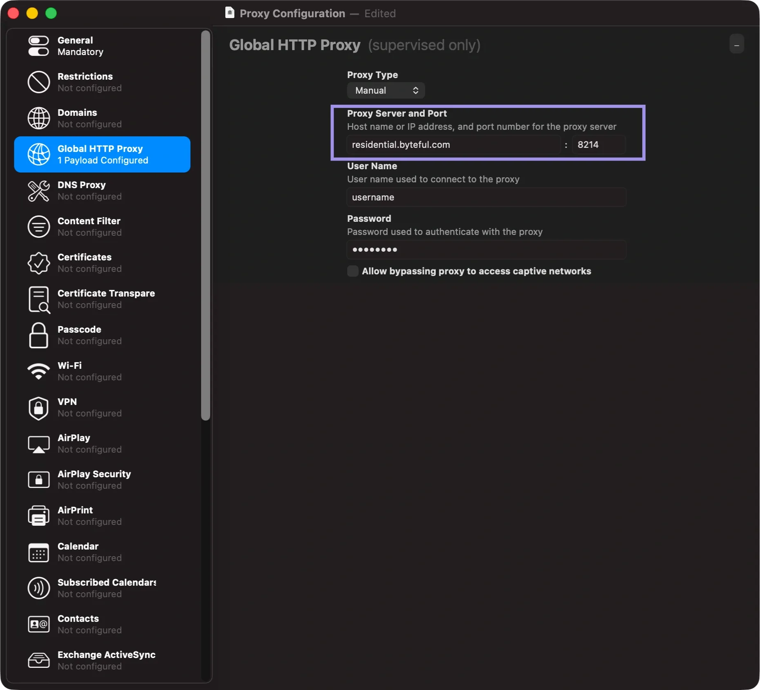The image size is (760, 690).
Task: Close the Proxy Configuration window
Action: click(13, 13)
